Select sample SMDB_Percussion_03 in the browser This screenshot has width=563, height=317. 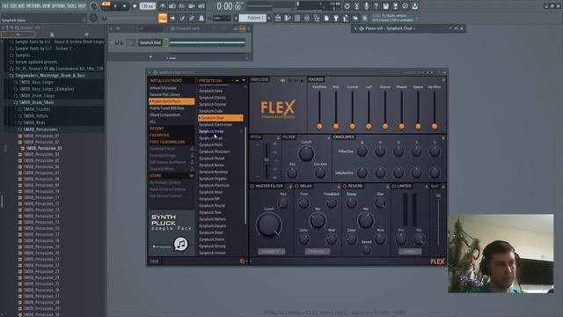pos(44,148)
